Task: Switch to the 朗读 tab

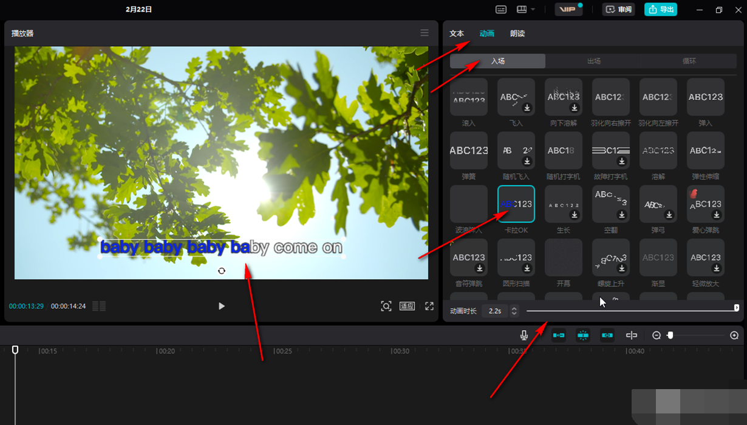Action: coord(517,33)
